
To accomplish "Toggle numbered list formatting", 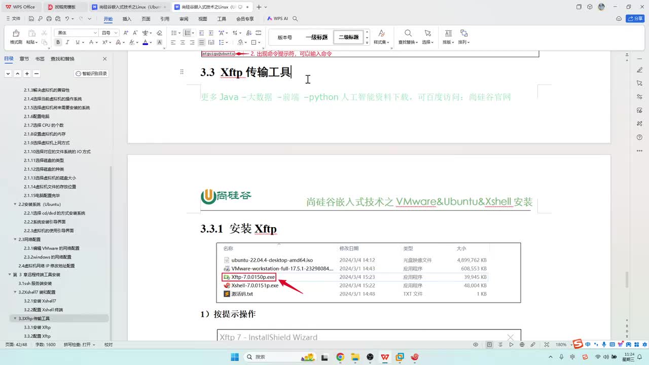I will (187, 32).
